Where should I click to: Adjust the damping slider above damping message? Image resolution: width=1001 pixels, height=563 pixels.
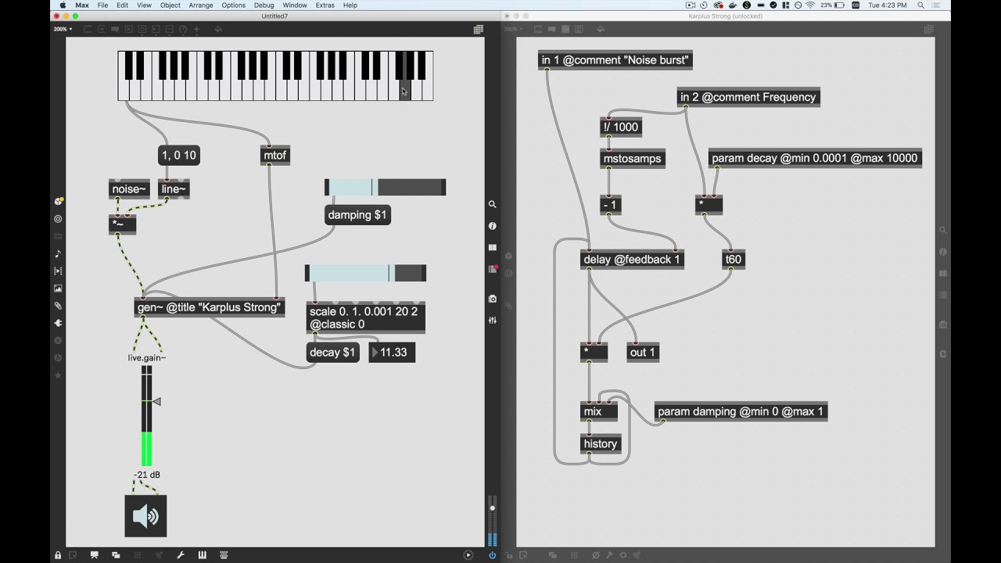(386, 187)
